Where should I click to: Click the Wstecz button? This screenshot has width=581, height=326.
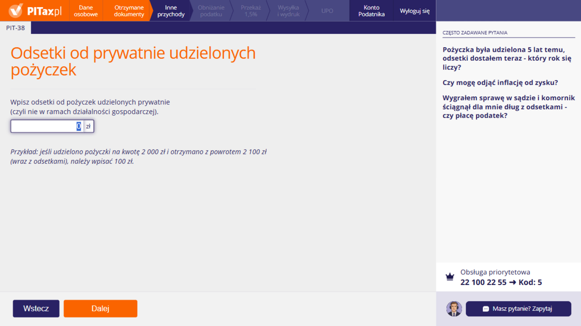(36, 309)
